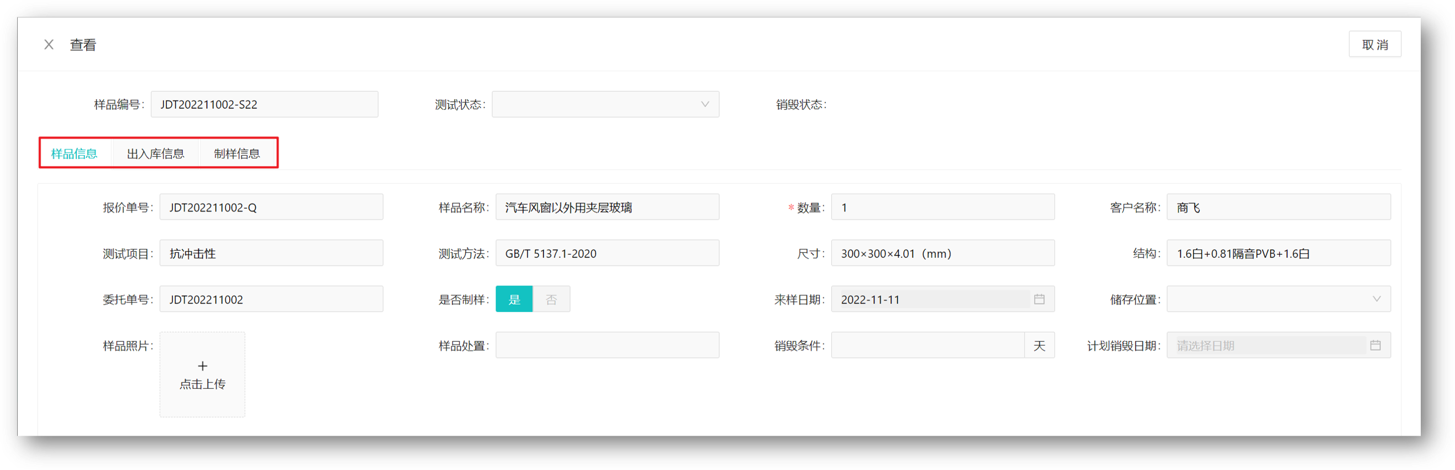Viewport: 1455px width, 470px height.
Task: Select the 客户名称 field
Action: pos(1278,207)
